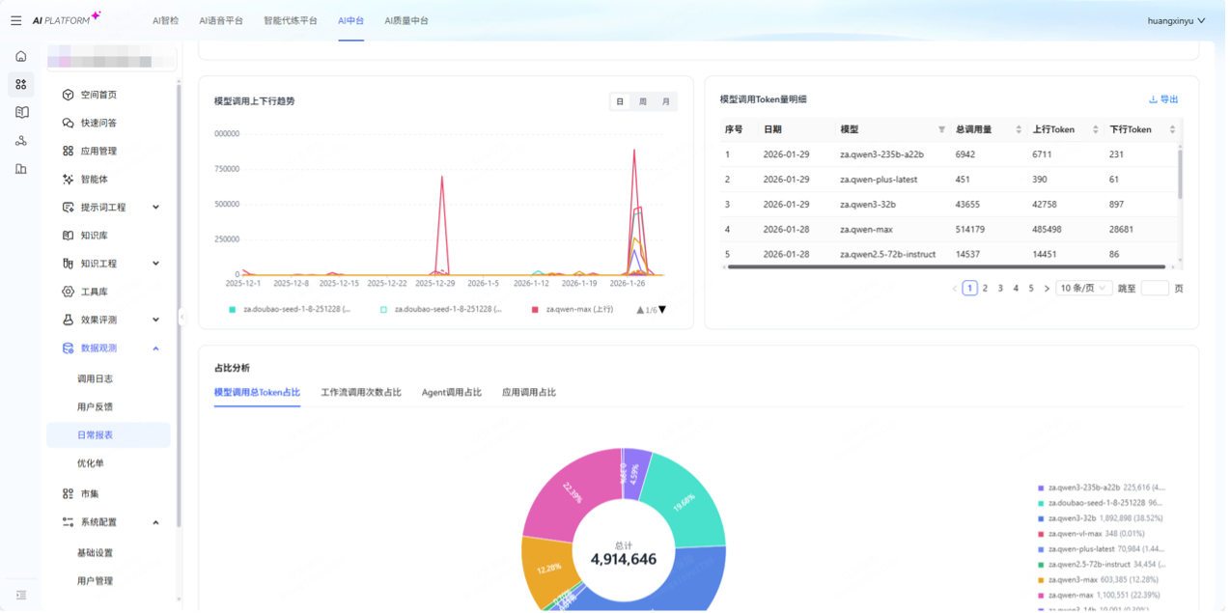Open the AI语音平台 top navigation tab
Image resolution: width=1230 pixels, height=613 pixels.
pos(221,20)
